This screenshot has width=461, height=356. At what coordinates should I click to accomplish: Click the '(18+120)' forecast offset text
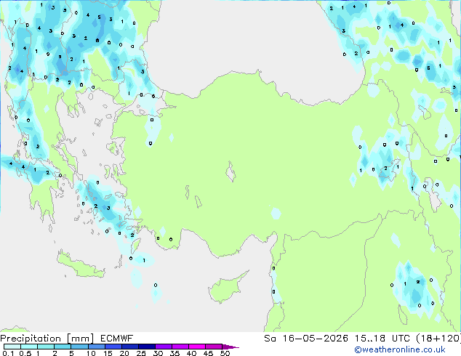[x=438, y=339]
